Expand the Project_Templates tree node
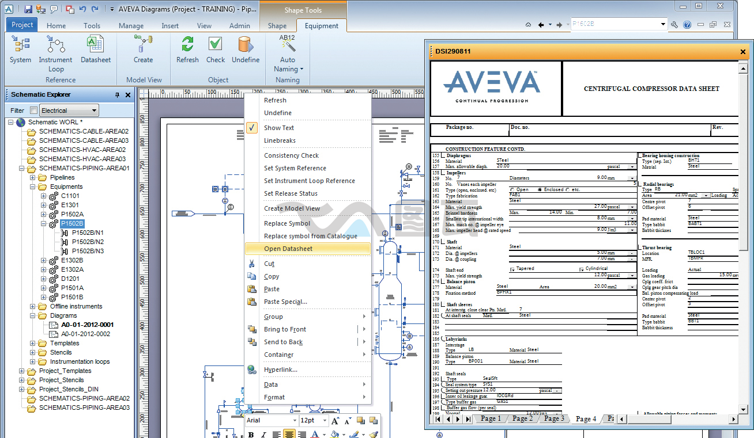 22,371
